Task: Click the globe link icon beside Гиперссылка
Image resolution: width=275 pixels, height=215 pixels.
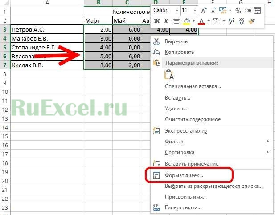Action: click(x=156, y=207)
